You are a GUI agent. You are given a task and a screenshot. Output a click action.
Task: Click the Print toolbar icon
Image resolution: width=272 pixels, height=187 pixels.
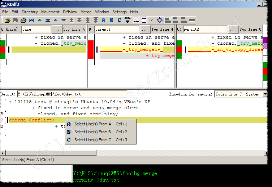23,20
